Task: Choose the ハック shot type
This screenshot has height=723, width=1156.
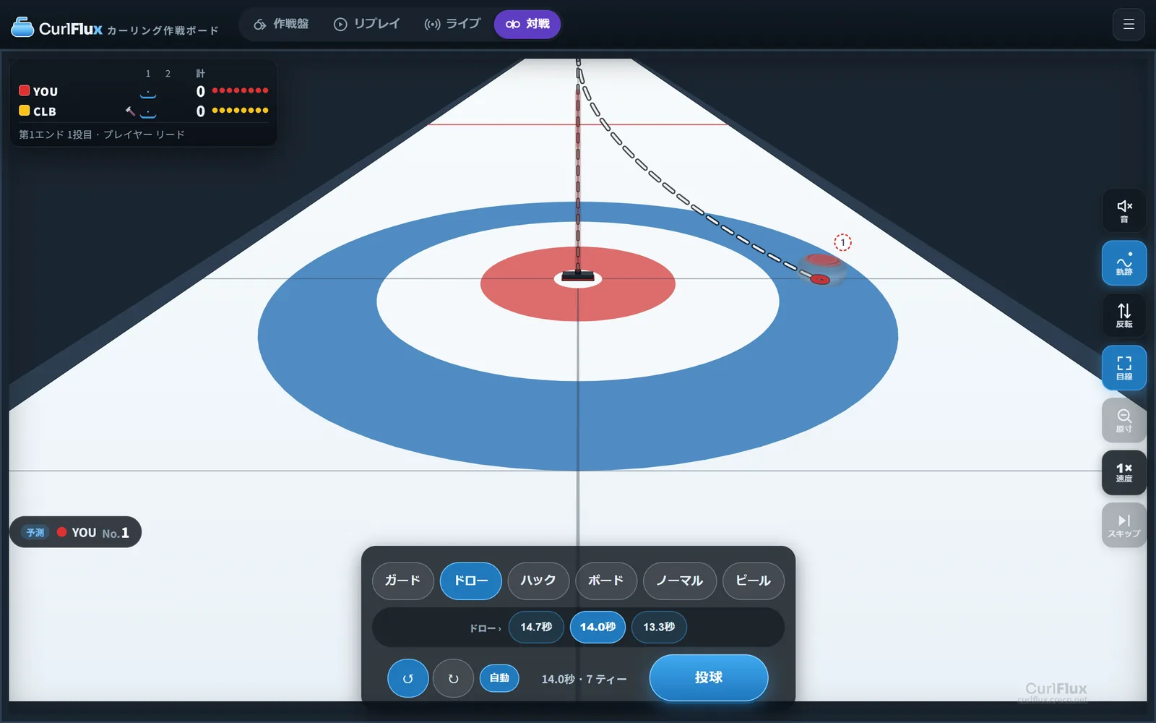Action: click(538, 581)
